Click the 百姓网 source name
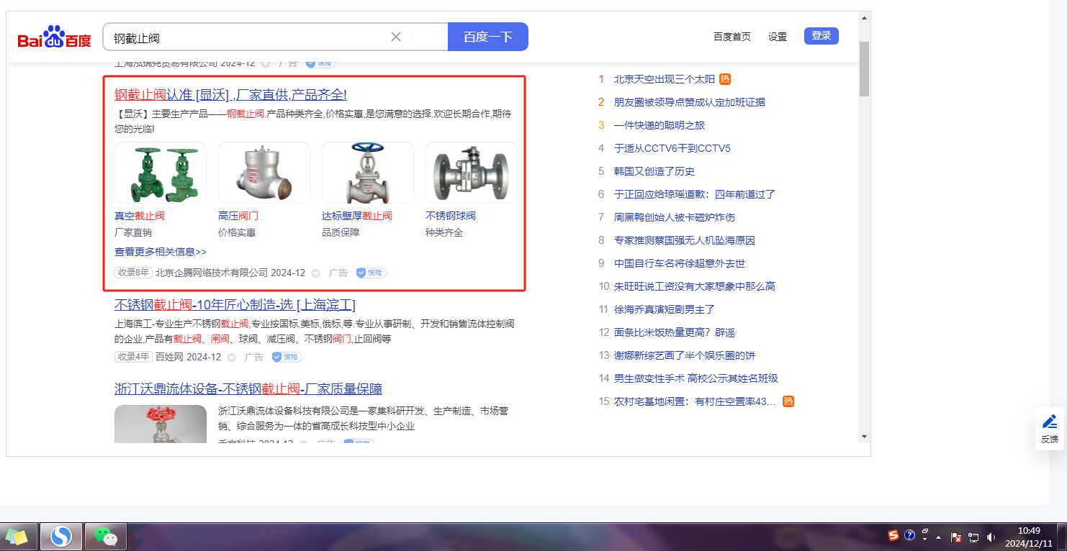This screenshot has height=551, width=1067. point(169,357)
